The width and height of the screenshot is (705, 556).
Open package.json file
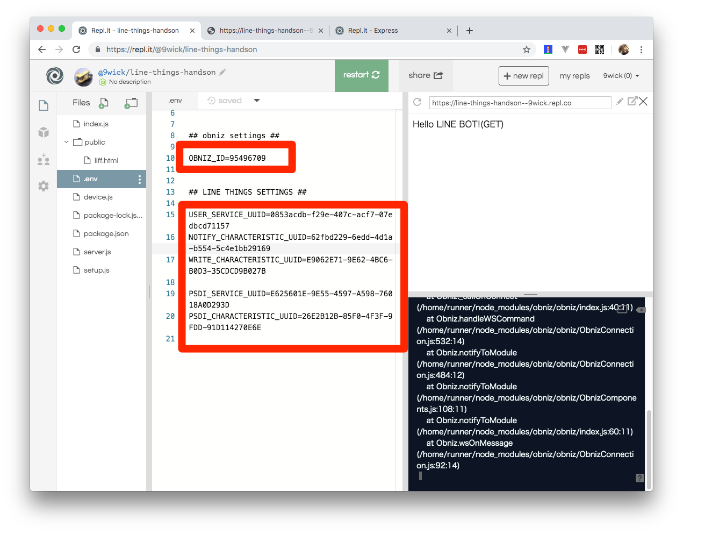102,233
